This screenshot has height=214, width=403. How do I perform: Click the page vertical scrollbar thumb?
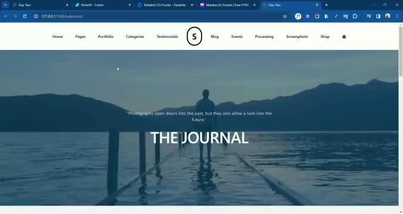(x=401, y=51)
